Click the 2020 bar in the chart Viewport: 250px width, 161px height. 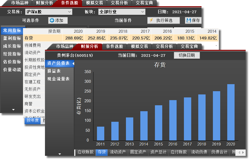(x=231, y=112)
